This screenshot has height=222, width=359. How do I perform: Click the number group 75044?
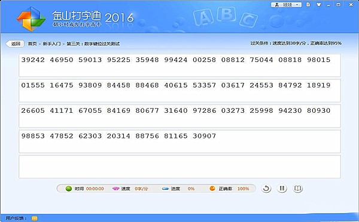click(x=261, y=60)
